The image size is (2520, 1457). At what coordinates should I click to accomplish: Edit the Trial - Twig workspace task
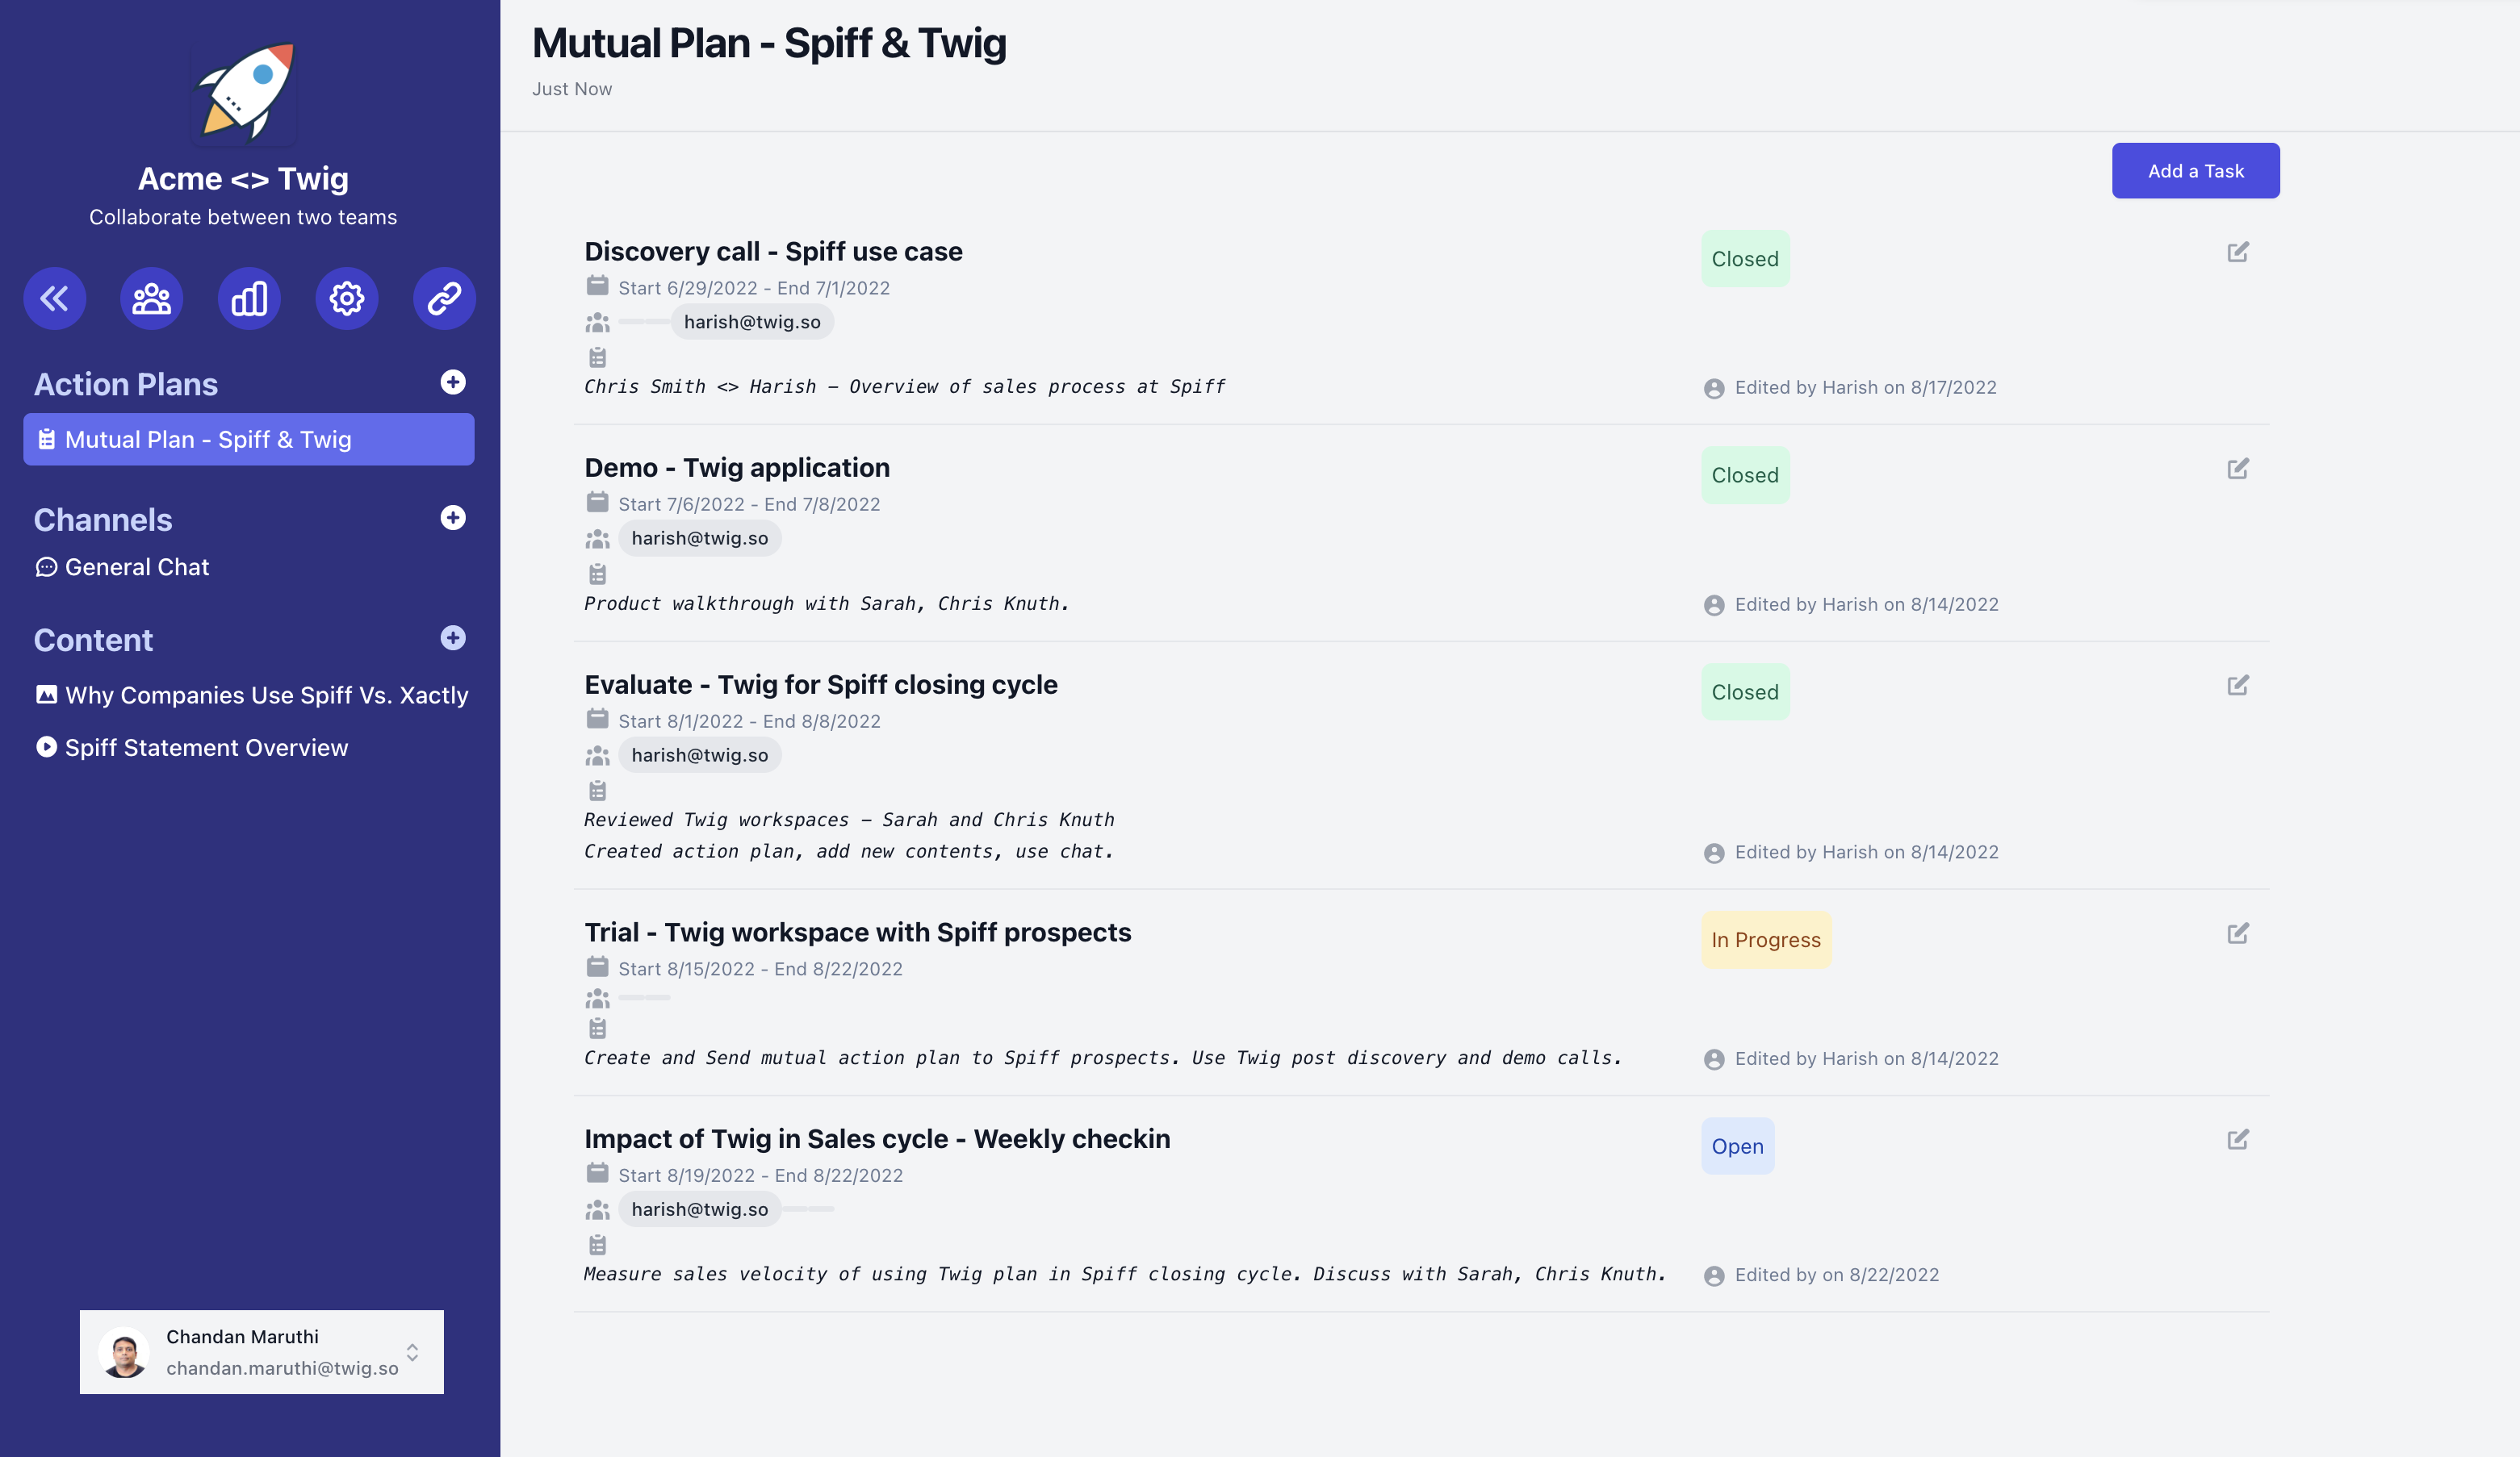tap(2238, 933)
